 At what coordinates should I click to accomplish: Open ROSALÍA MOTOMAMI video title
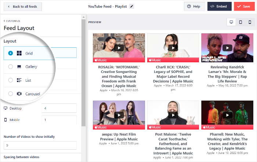[x=119, y=76]
